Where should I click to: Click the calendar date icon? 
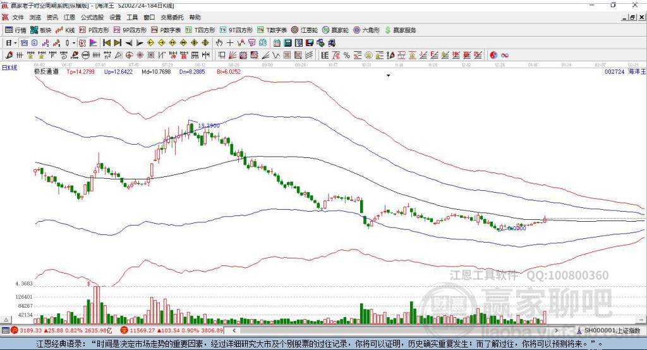(277, 43)
